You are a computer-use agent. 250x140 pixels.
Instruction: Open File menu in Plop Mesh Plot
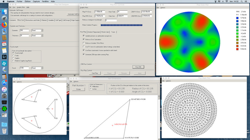click(x=163, y=81)
